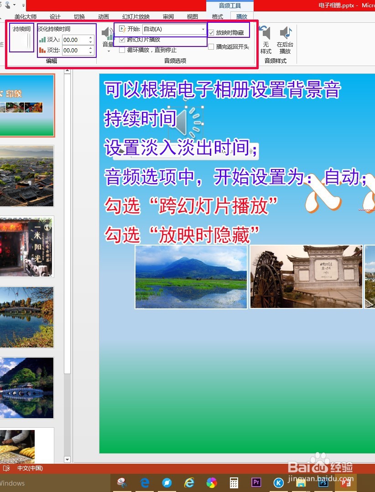Open Adobe Premiere Pro in taskbar
The height and width of the screenshot is (492, 375).
pyautogui.click(x=256, y=482)
